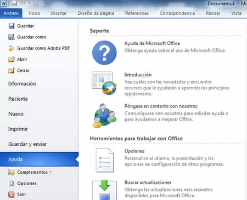Click 'Obtenga ayuda sobre el uso de Microsoft Office' text
The image size is (247, 200).
pyautogui.click(x=175, y=50)
